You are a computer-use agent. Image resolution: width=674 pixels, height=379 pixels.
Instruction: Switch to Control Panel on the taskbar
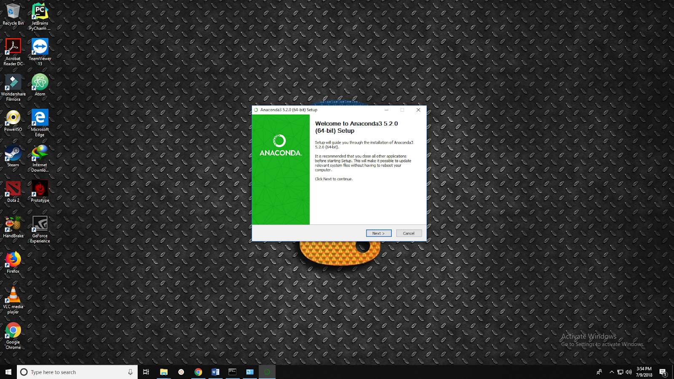pyautogui.click(x=250, y=372)
